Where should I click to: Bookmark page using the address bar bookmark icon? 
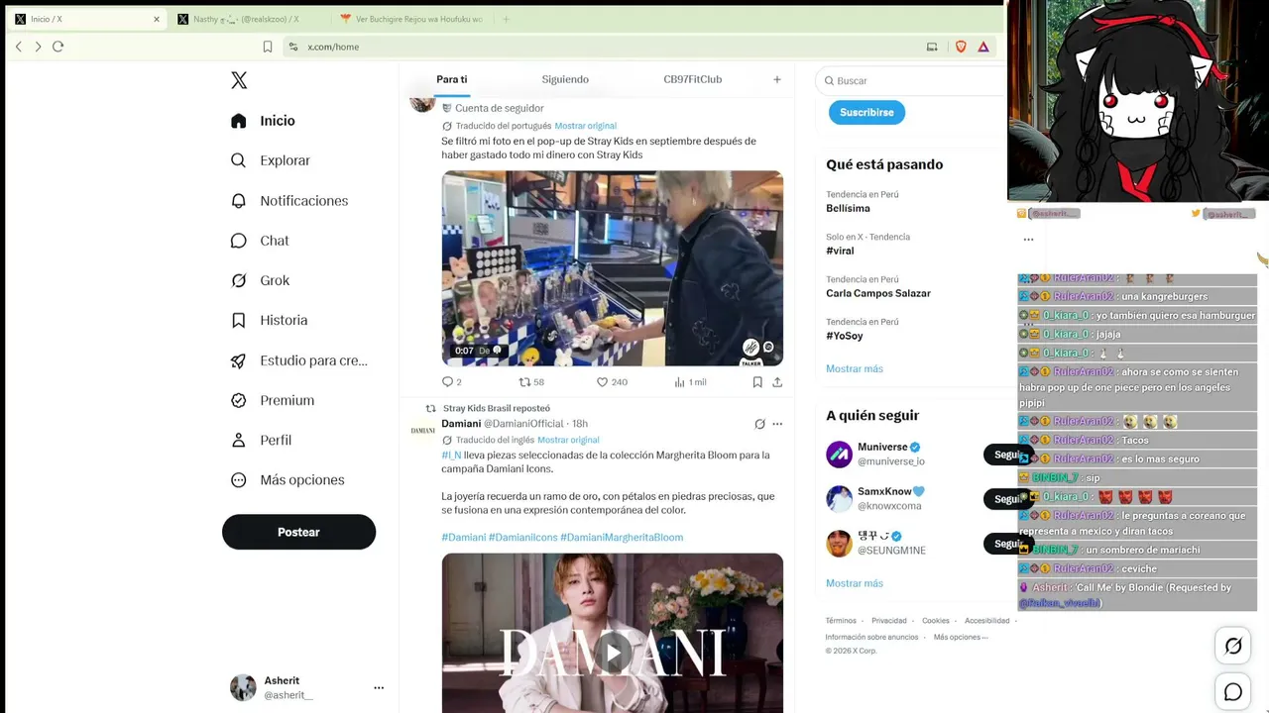point(268,47)
